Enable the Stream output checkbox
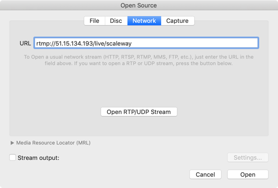Viewport: 278px width, 188px height. 13,158
